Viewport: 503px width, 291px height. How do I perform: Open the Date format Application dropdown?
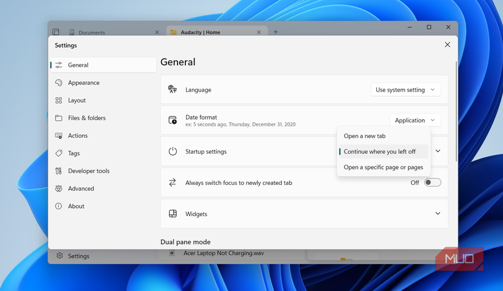pyautogui.click(x=415, y=121)
